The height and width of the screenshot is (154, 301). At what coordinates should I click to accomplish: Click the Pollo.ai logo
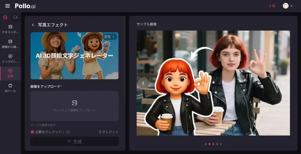click(25, 6)
